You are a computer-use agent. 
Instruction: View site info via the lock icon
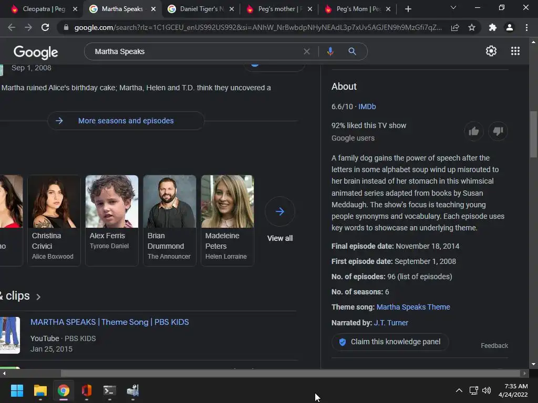tap(66, 27)
